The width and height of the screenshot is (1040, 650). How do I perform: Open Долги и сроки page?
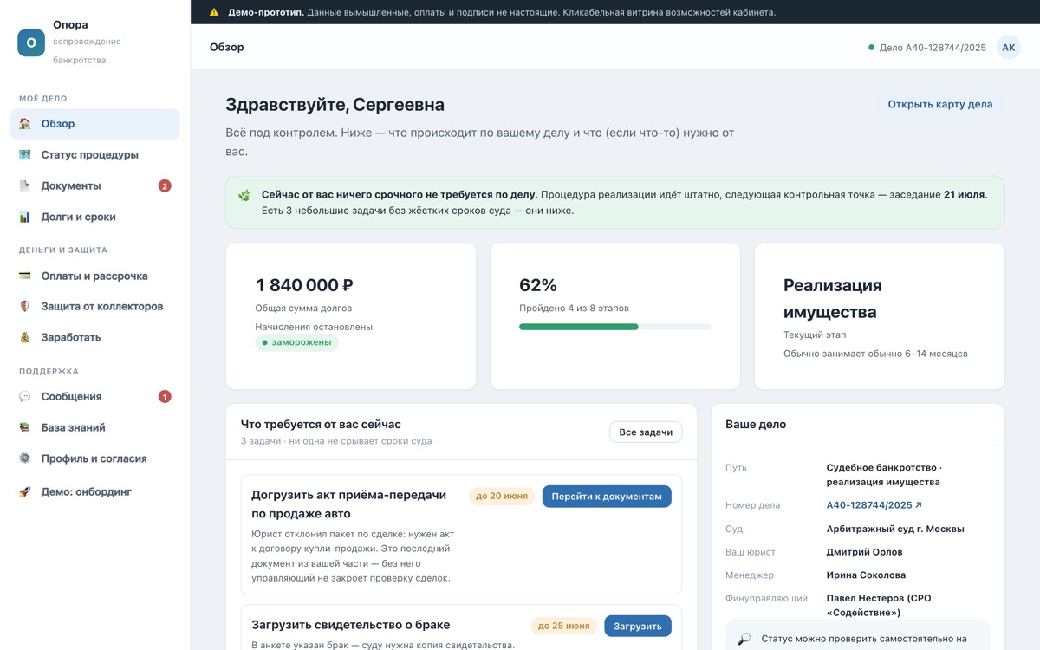tap(95, 218)
